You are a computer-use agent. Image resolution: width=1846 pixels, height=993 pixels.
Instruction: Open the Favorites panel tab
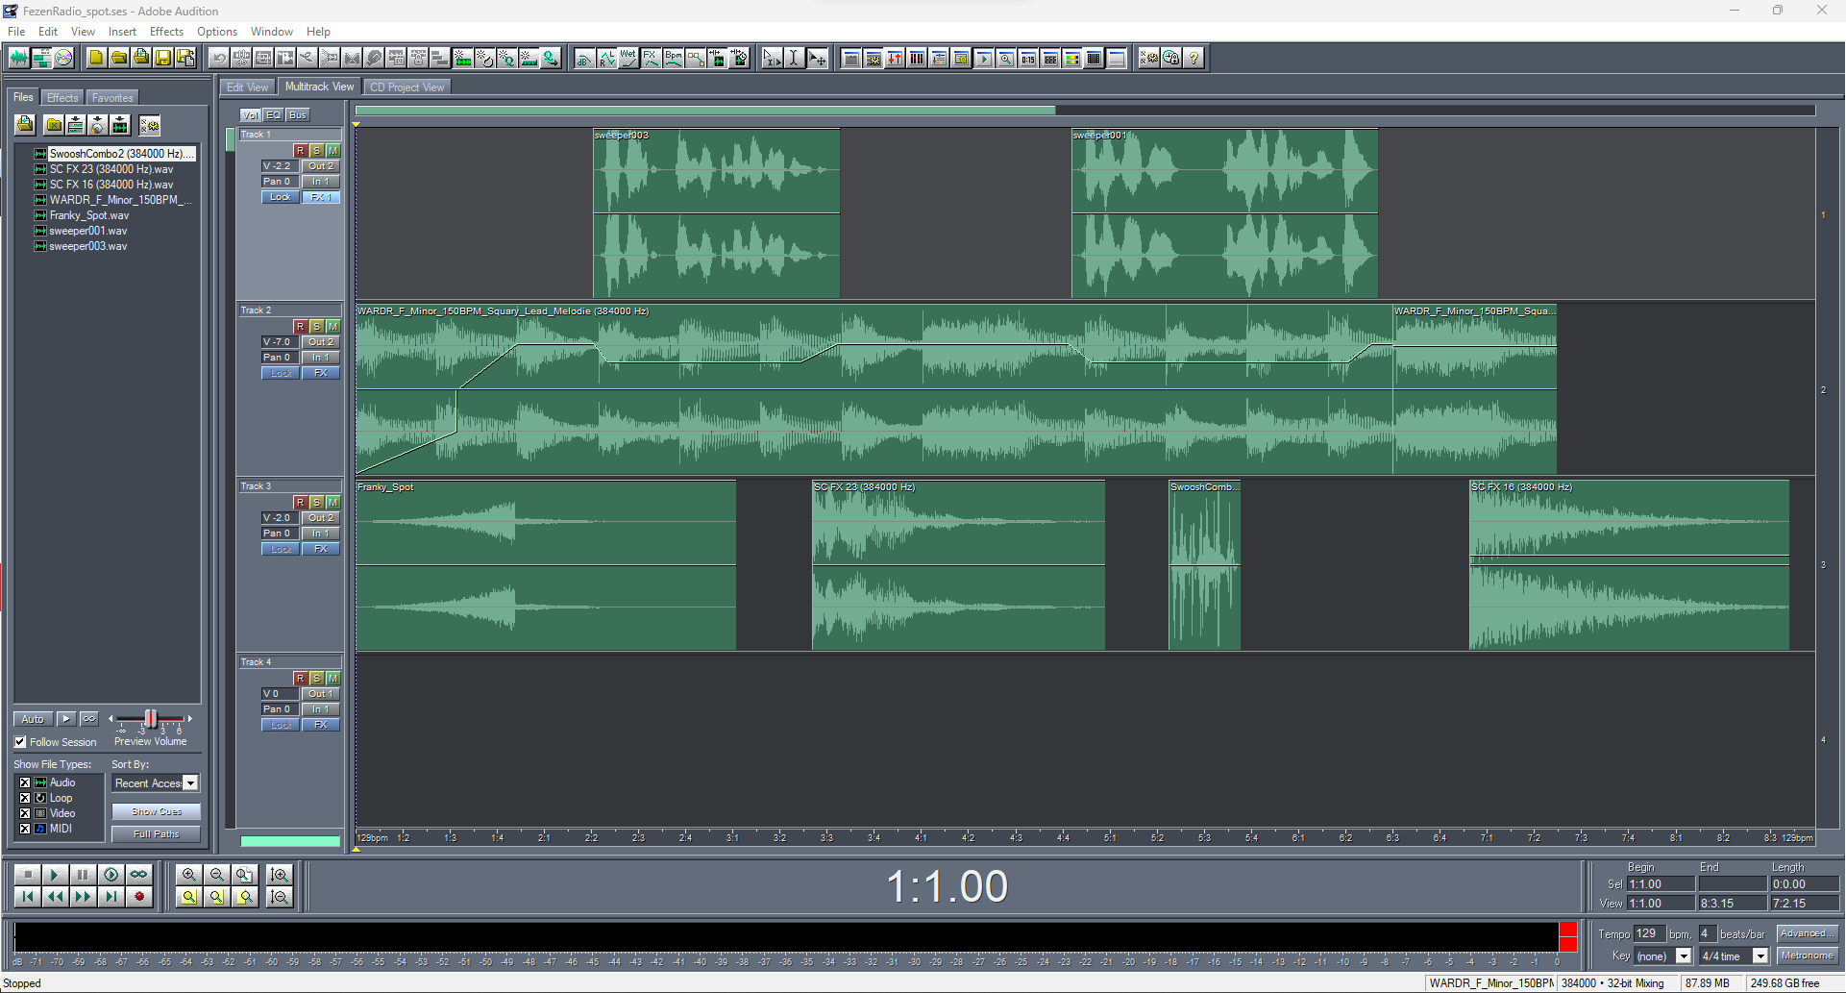click(112, 98)
